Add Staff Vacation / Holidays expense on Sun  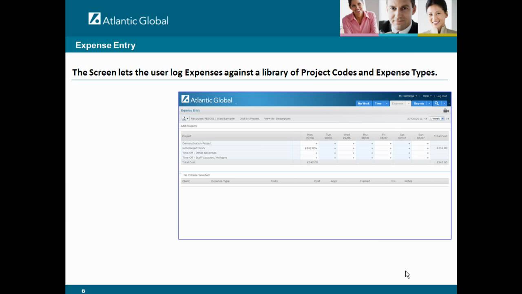pos(427,158)
